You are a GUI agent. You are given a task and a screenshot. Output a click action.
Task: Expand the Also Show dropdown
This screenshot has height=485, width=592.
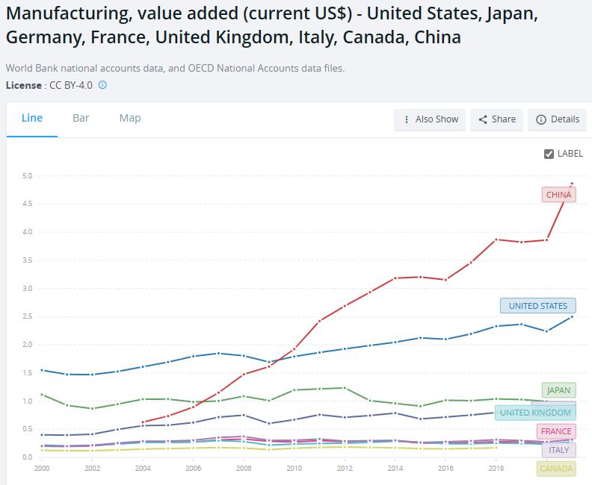[x=430, y=119]
